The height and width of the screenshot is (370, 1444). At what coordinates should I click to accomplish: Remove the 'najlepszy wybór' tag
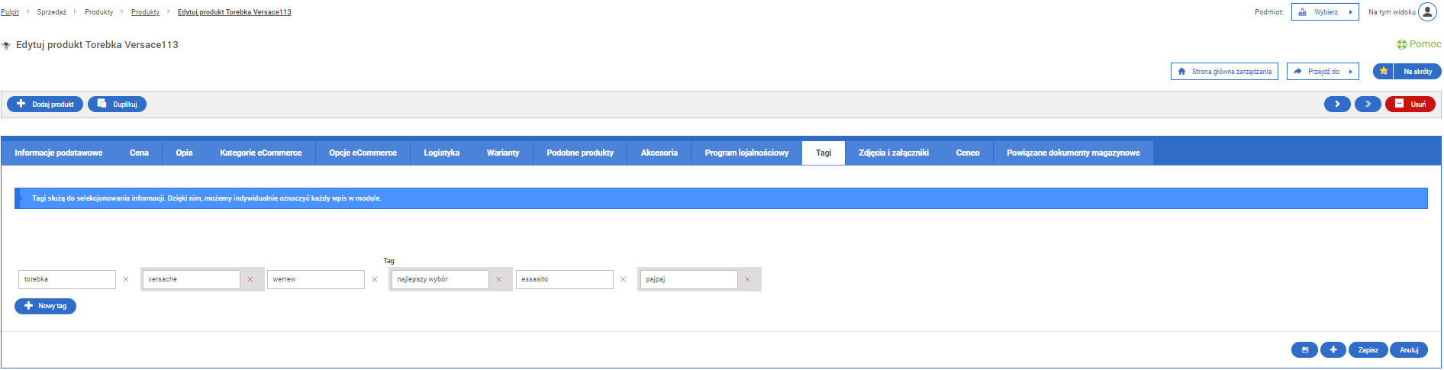[498, 280]
